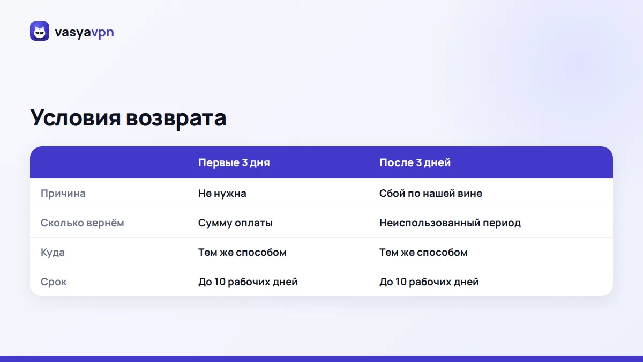Click the vasyavpn cat logo icon
This screenshot has width=643, height=362.
point(40,31)
